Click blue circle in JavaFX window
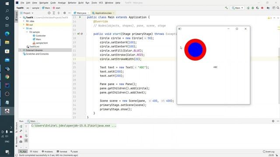280x157 pixels. (x=195, y=50)
